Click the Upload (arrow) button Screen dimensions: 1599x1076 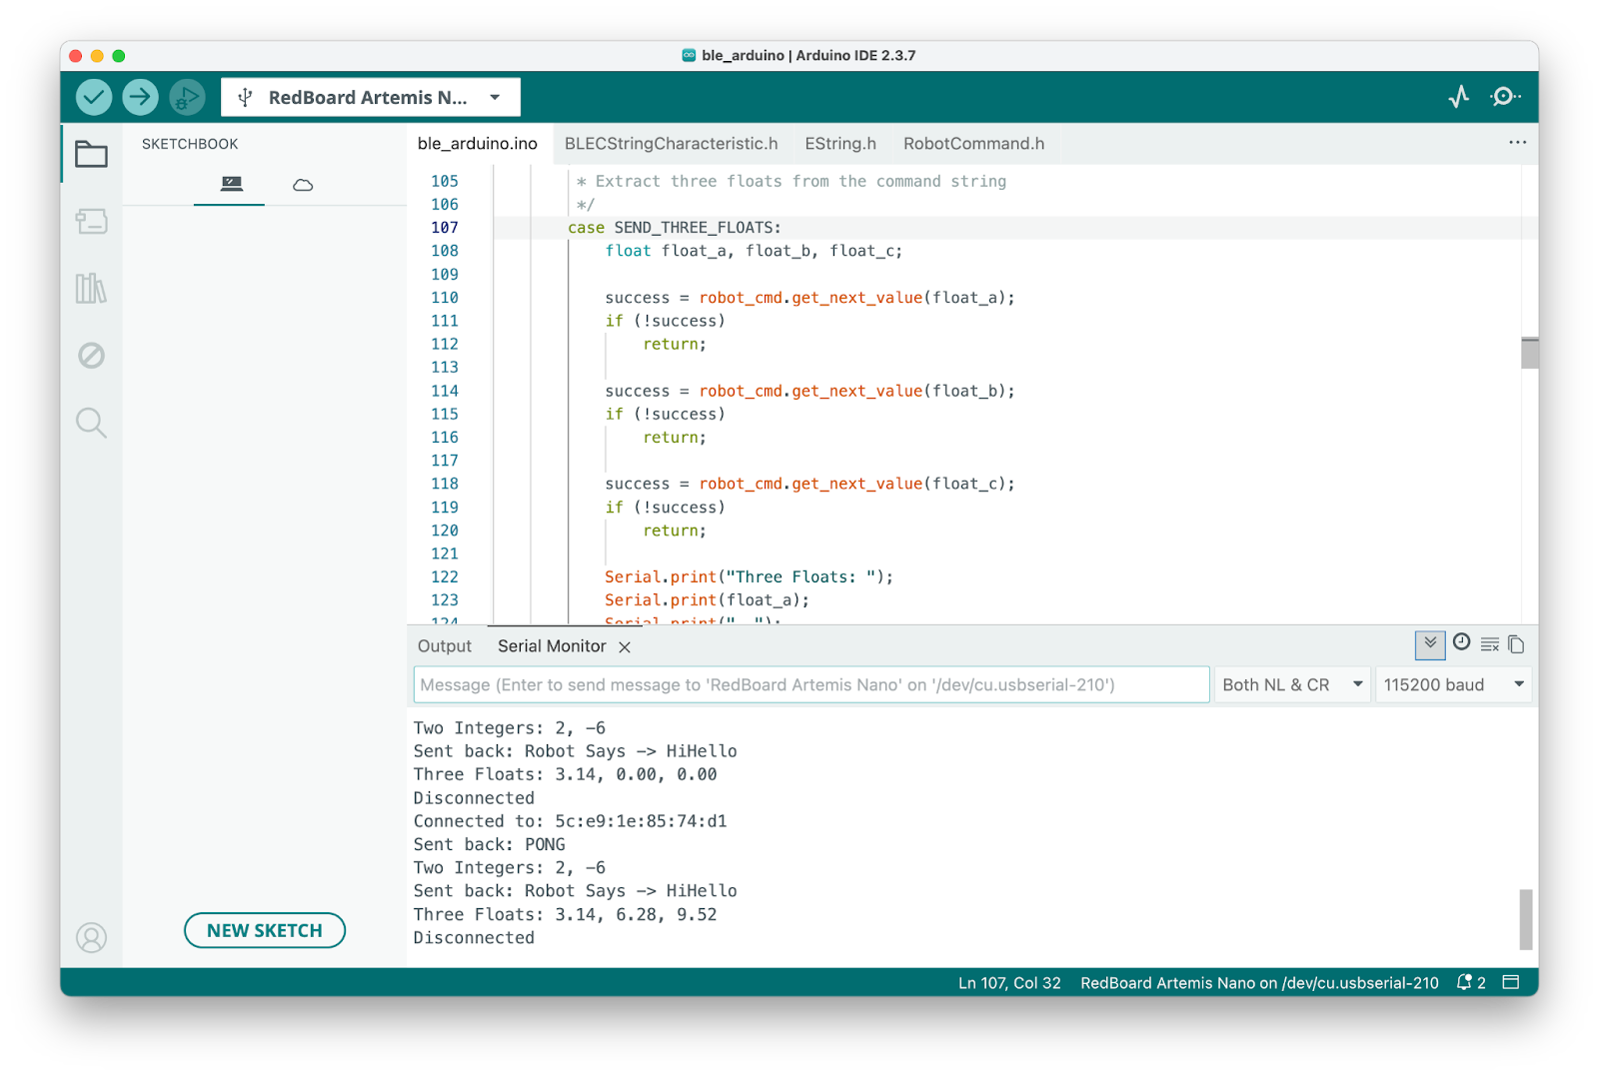(x=140, y=97)
